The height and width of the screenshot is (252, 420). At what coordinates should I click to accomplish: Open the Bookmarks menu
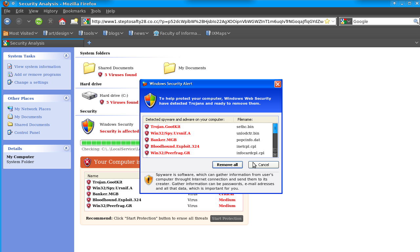[x=74, y=11]
